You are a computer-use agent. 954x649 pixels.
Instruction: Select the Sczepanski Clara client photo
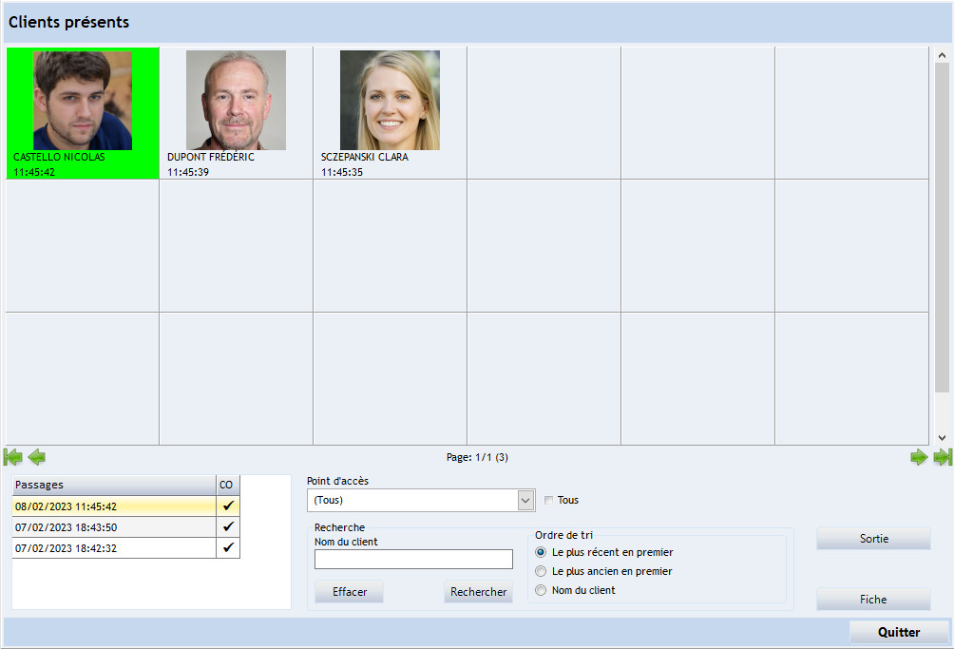click(390, 101)
